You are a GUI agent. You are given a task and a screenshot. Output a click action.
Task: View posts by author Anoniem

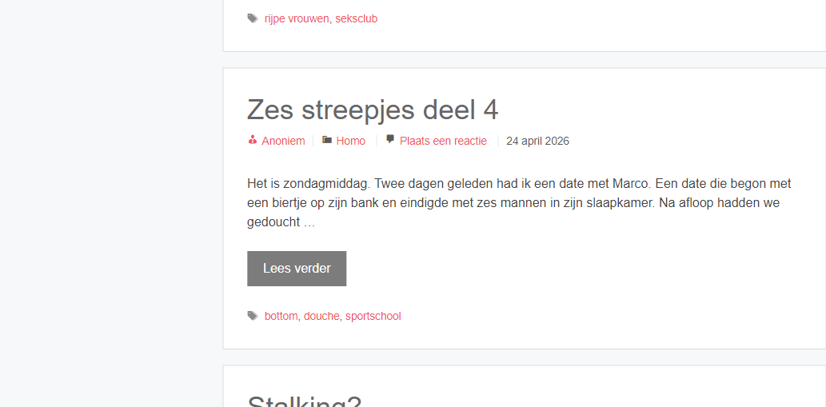[x=283, y=141]
